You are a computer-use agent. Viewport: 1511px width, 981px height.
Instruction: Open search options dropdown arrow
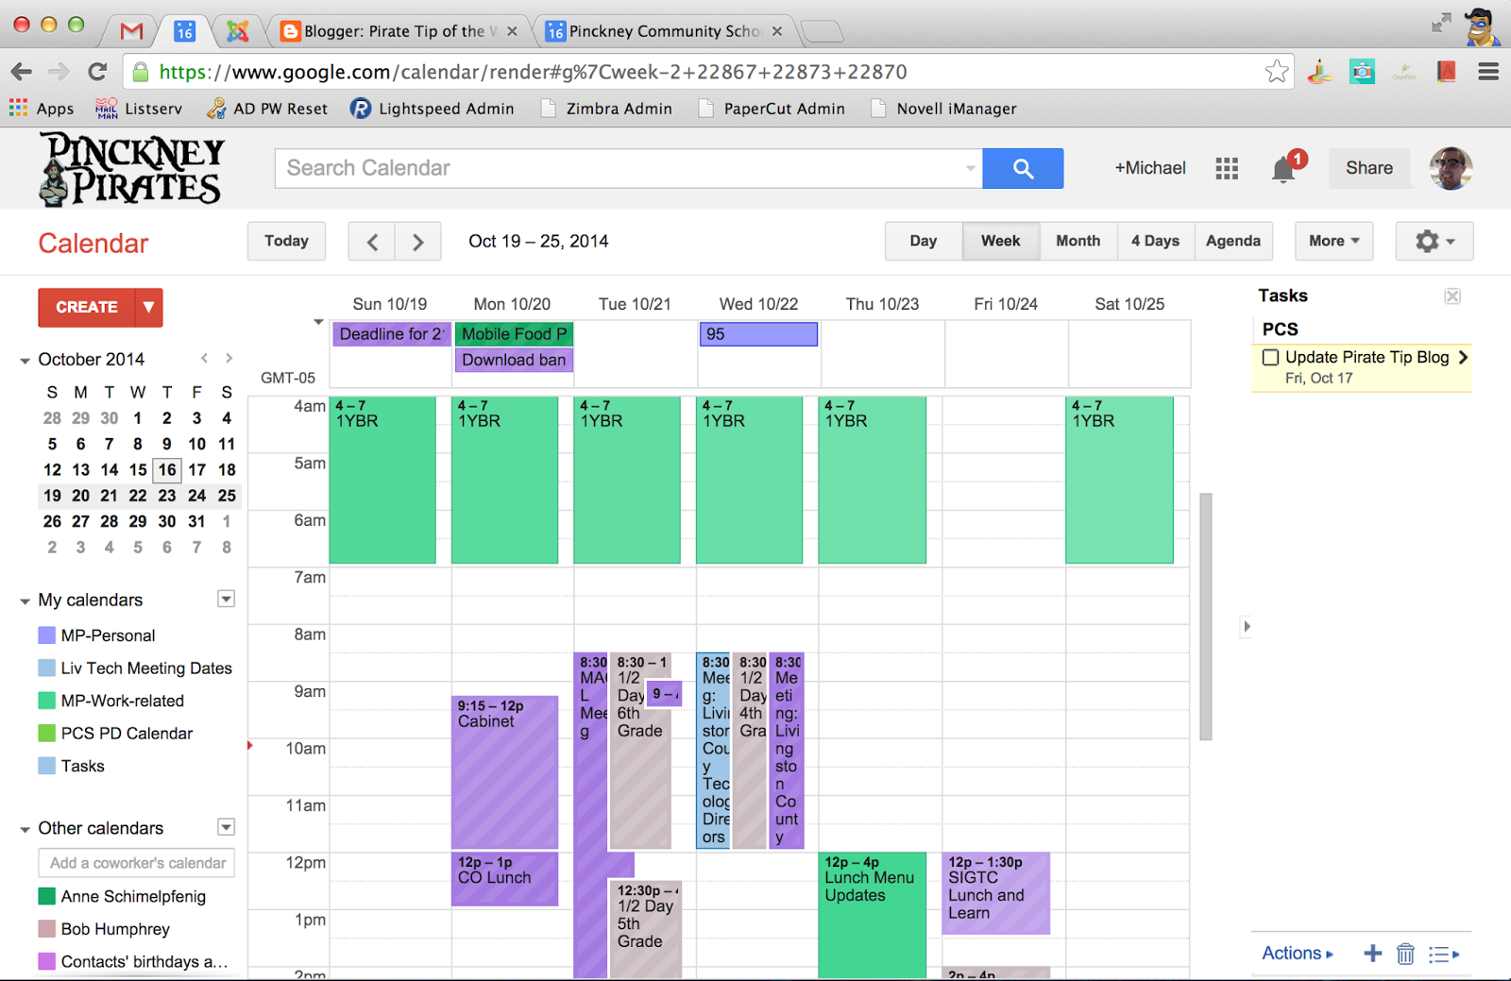(x=970, y=168)
